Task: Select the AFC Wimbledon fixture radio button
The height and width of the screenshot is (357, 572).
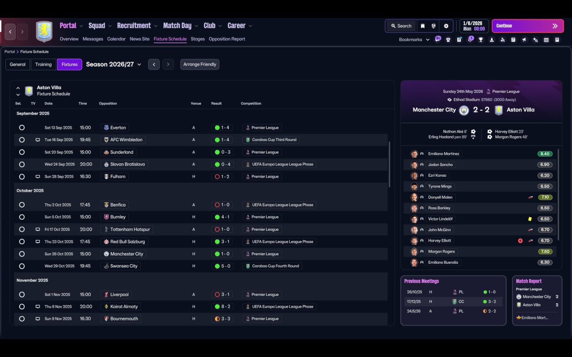Action: tap(22, 140)
